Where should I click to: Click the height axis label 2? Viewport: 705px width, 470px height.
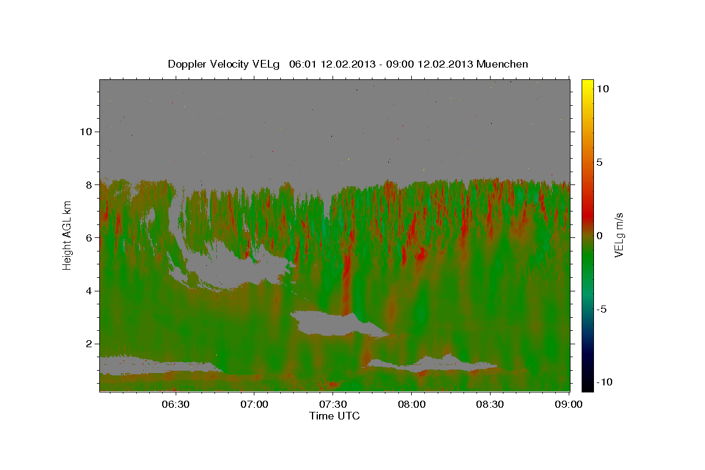pyautogui.click(x=89, y=344)
